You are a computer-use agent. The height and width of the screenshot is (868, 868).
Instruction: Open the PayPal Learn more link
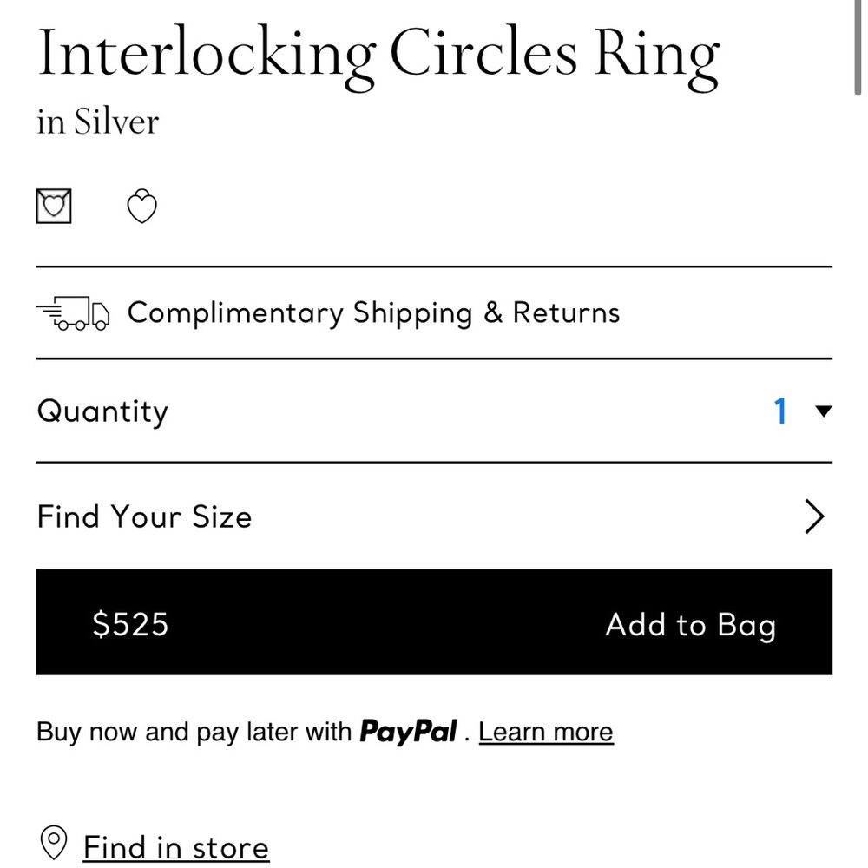tap(546, 732)
